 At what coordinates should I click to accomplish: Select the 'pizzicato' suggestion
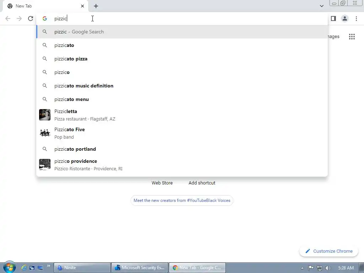pyautogui.click(x=182, y=45)
